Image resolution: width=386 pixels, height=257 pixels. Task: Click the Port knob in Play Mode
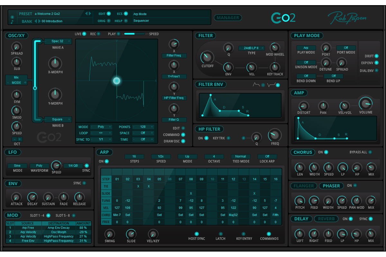pos(326,48)
